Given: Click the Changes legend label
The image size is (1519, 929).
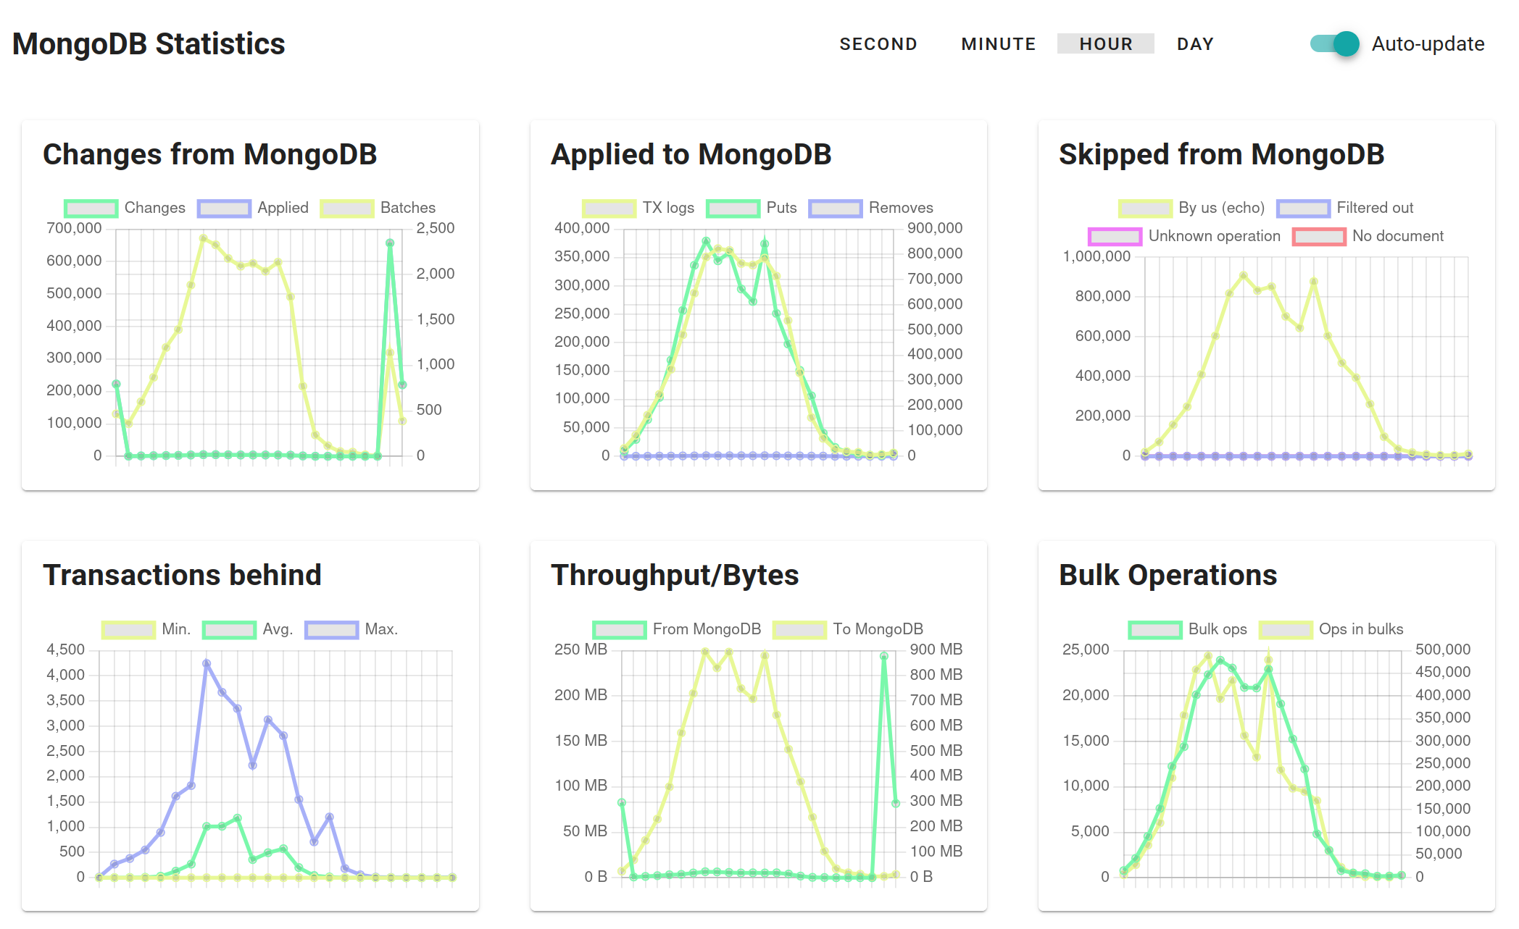Looking at the screenshot, I should pos(155,208).
